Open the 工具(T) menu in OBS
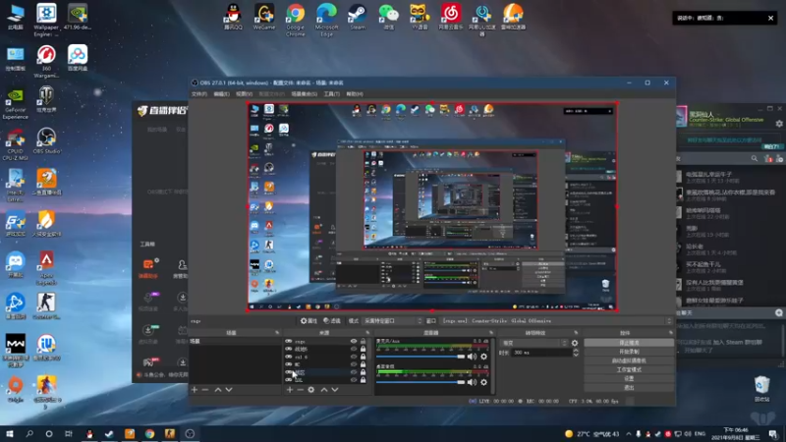The height and width of the screenshot is (442, 786). tap(331, 94)
